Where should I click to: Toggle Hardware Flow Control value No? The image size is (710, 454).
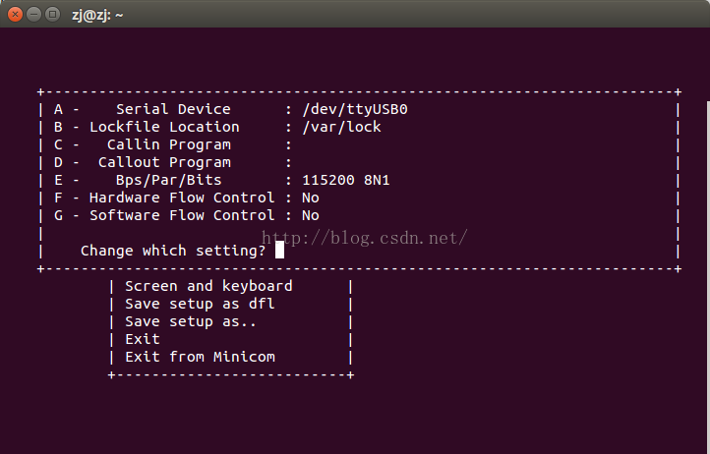(x=311, y=198)
